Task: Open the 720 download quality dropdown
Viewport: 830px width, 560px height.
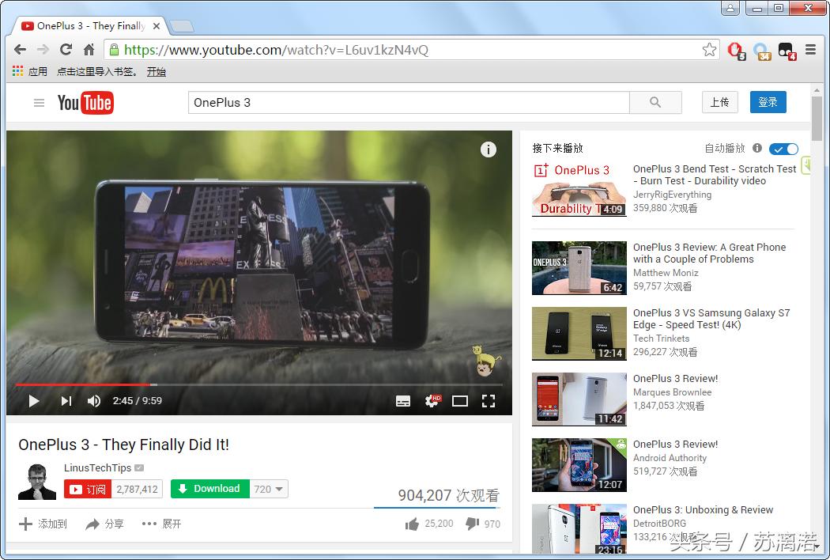Action: (x=270, y=489)
